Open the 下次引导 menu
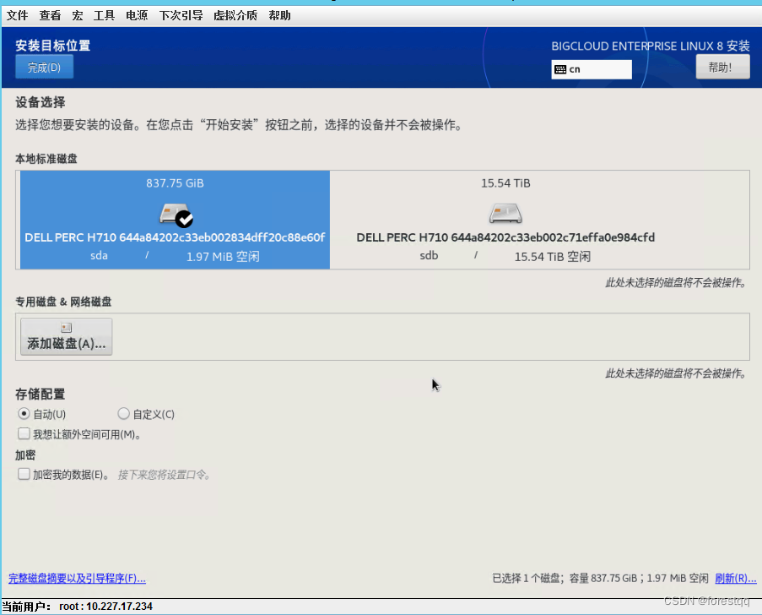 (x=181, y=15)
